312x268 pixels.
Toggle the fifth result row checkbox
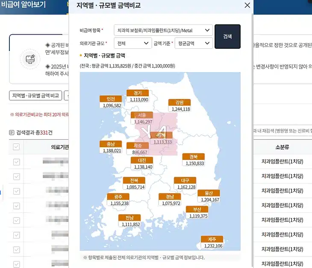pyautogui.click(x=17, y=221)
